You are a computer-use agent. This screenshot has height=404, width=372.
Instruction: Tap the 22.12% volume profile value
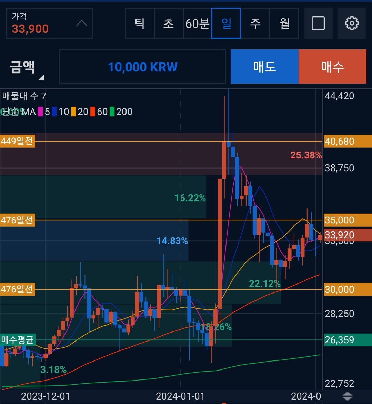click(x=265, y=284)
